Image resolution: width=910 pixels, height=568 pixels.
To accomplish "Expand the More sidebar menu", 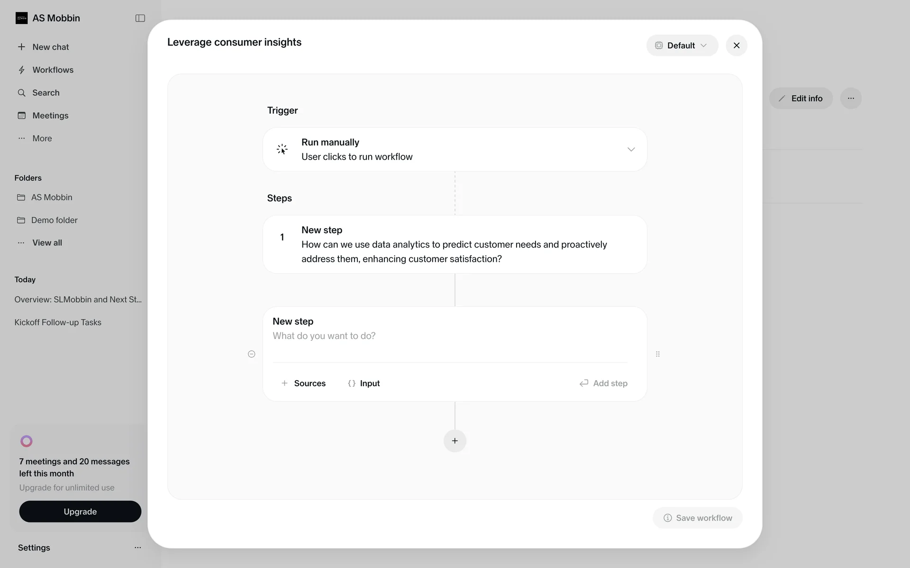I will click(x=42, y=138).
